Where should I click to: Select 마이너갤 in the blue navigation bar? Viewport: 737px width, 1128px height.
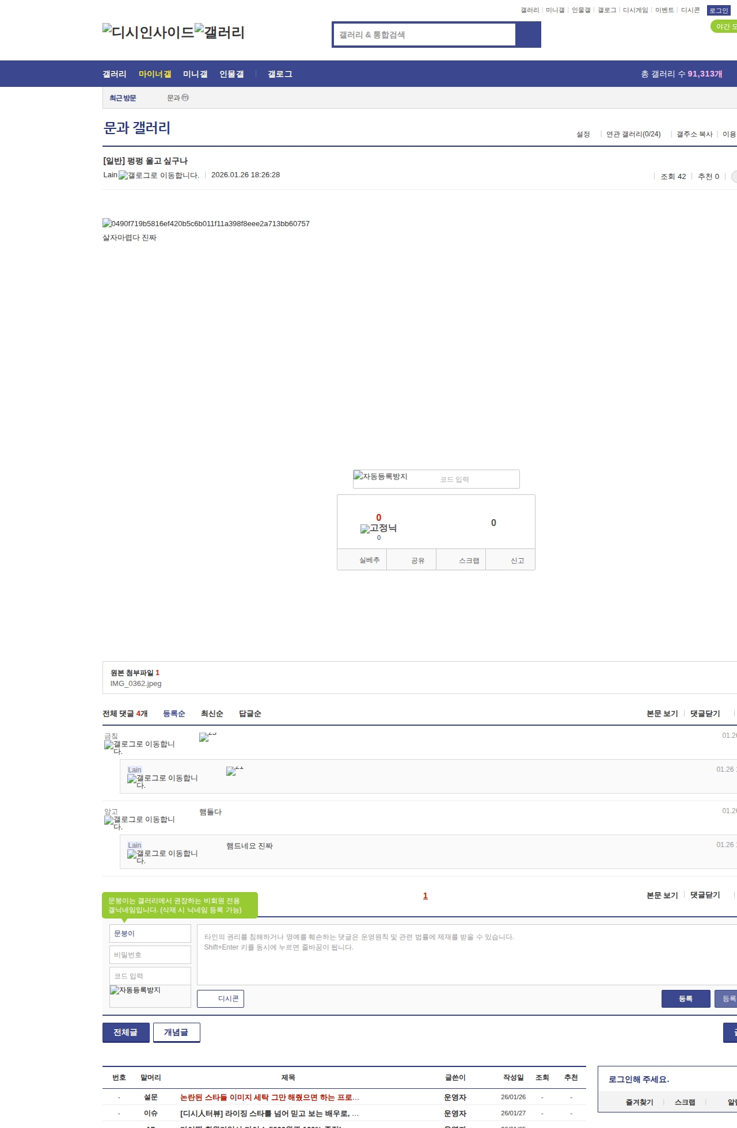(x=155, y=74)
